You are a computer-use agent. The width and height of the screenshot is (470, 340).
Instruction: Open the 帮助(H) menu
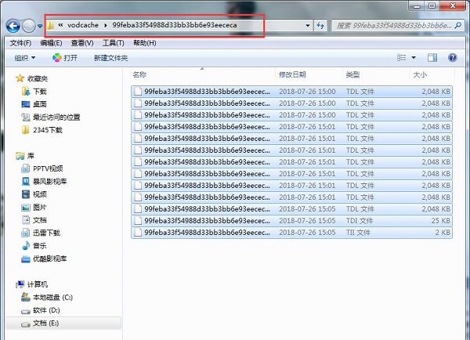point(144,43)
